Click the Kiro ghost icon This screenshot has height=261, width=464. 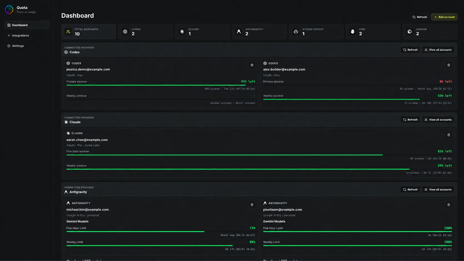pyautogui.click(x=353, y=32)
